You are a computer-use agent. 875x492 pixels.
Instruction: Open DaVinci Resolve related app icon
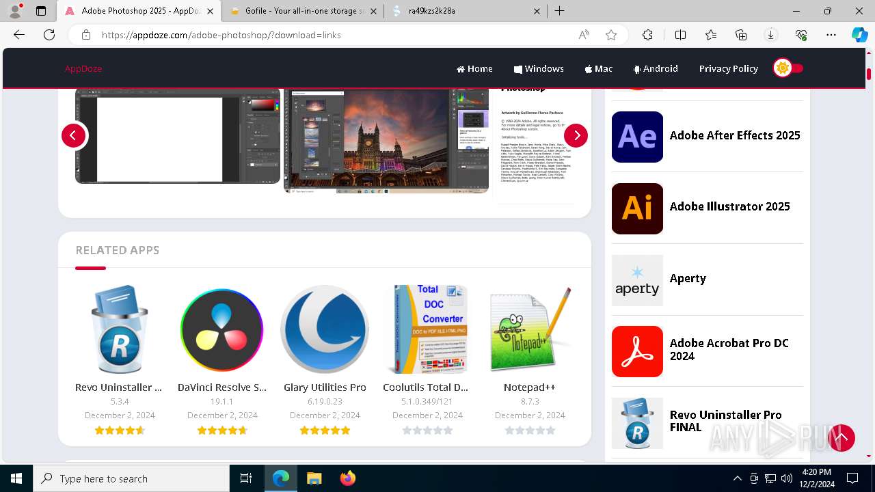(222, 329)
